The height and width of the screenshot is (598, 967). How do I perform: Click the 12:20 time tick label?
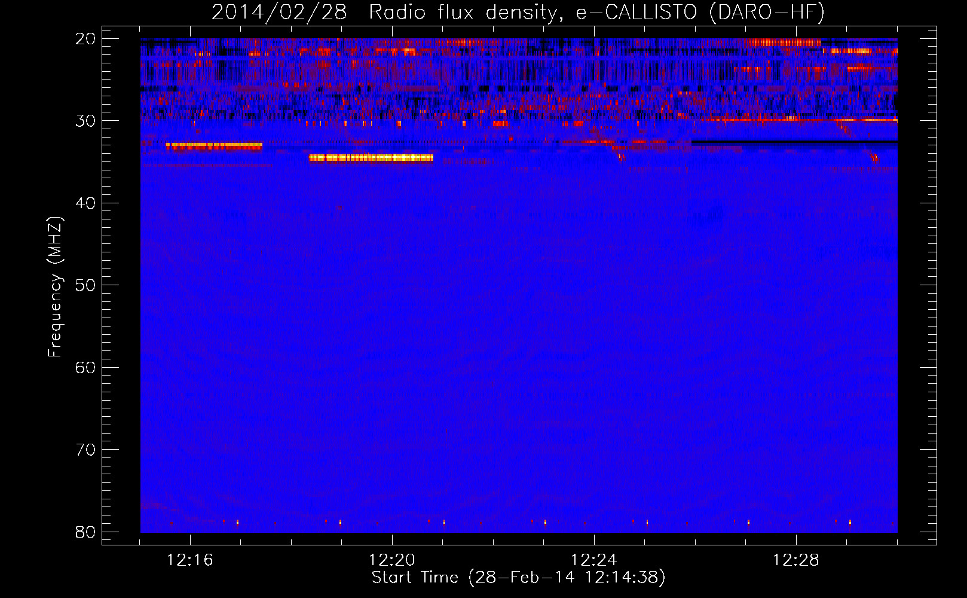[392, 560]
